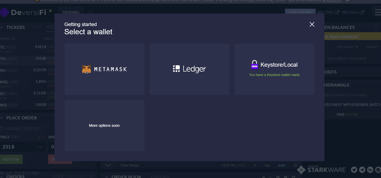Switch to the OTC tab

pos(91,12)
